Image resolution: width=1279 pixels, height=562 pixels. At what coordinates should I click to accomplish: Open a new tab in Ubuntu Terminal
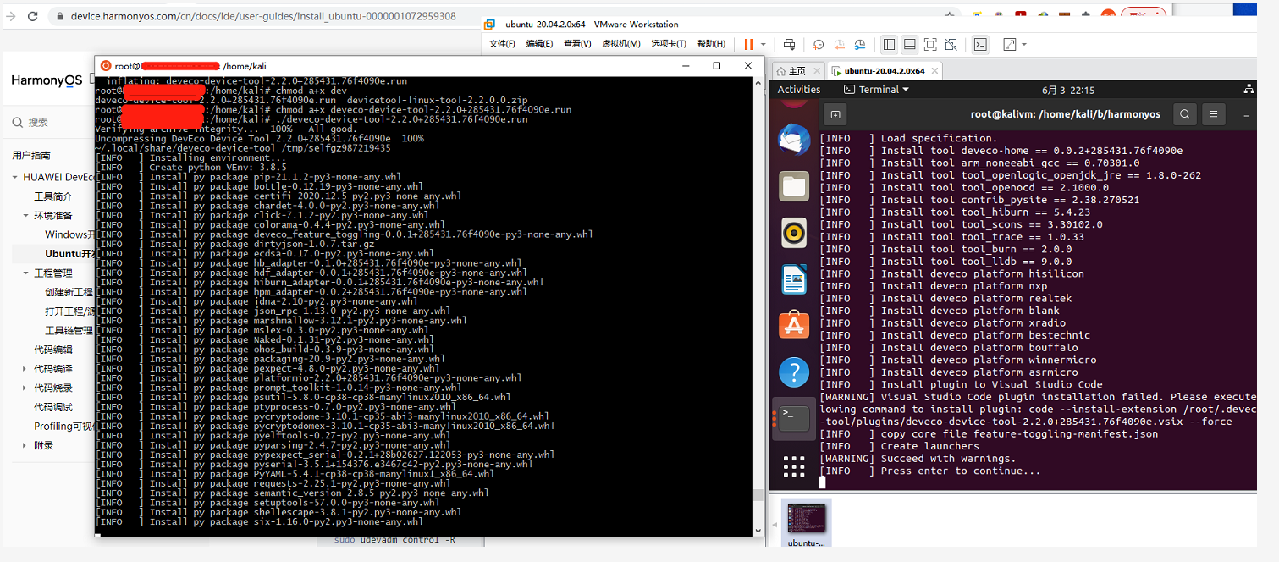(835, 114)
